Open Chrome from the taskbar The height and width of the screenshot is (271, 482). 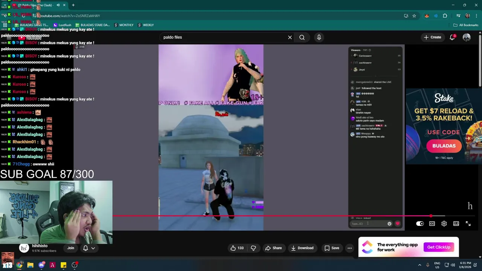(x=19, y=265)
